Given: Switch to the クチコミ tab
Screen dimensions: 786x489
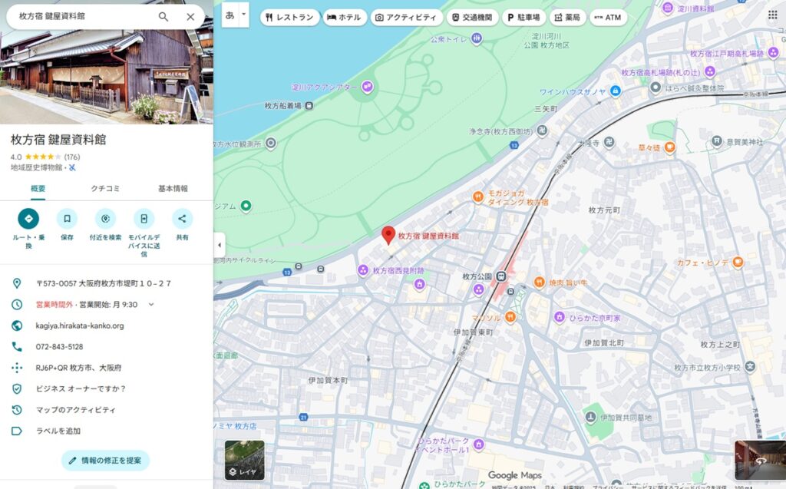Looking at the screenshot, I should [105, 189].
